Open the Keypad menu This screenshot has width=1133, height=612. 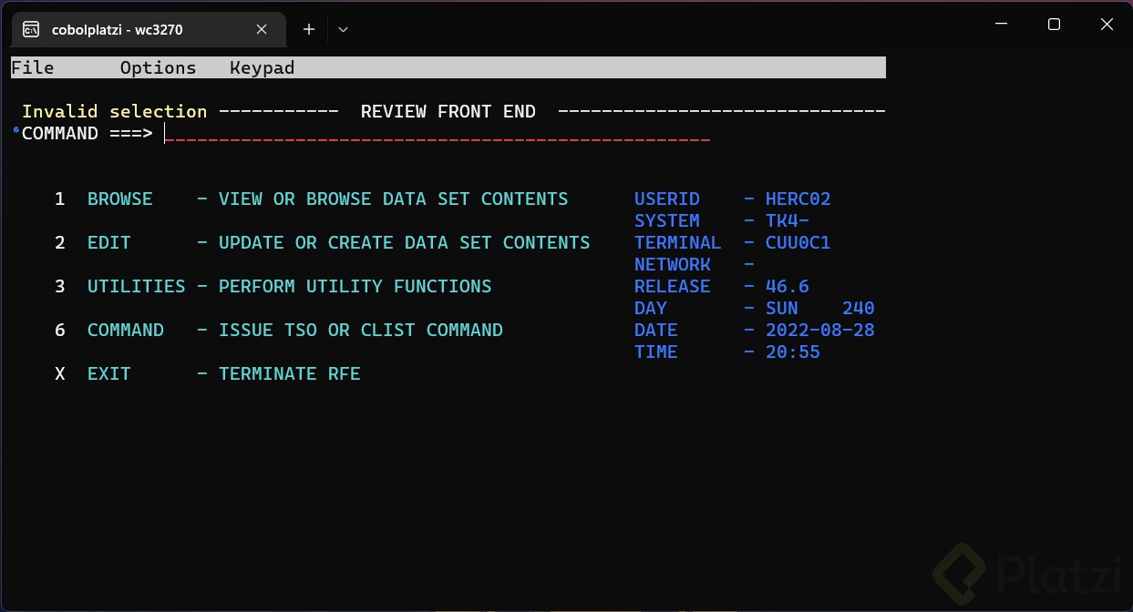tap(261, 66)
